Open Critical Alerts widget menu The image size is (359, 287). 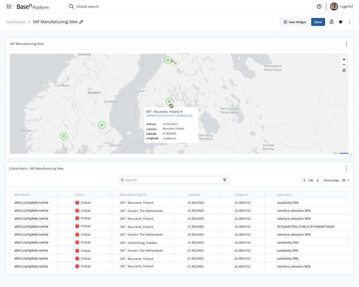[x=346, y=169]
